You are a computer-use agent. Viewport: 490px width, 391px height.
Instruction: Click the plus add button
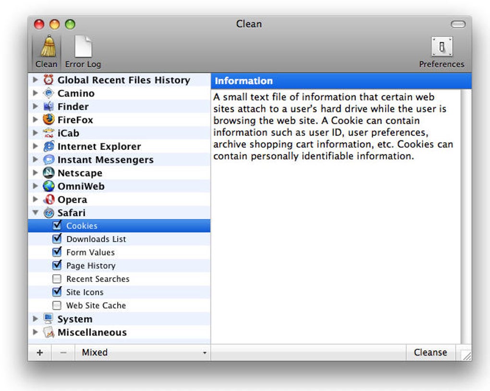pos(40,353)
